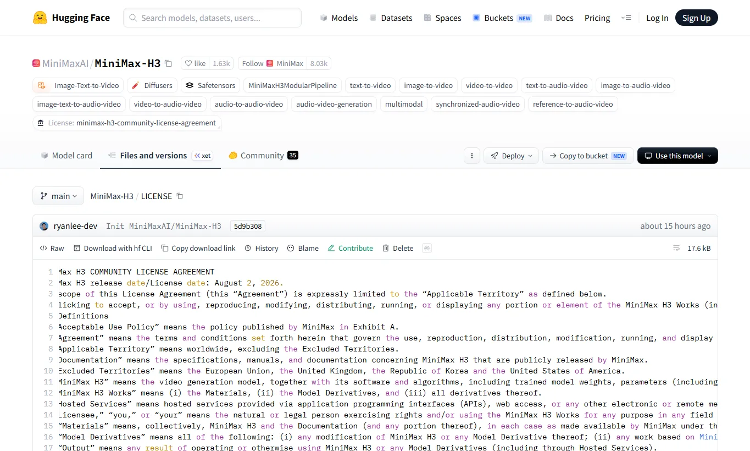Open the minimax-h3-community-license-agreement license tag

pyautogui.click(x=127, y=123)
